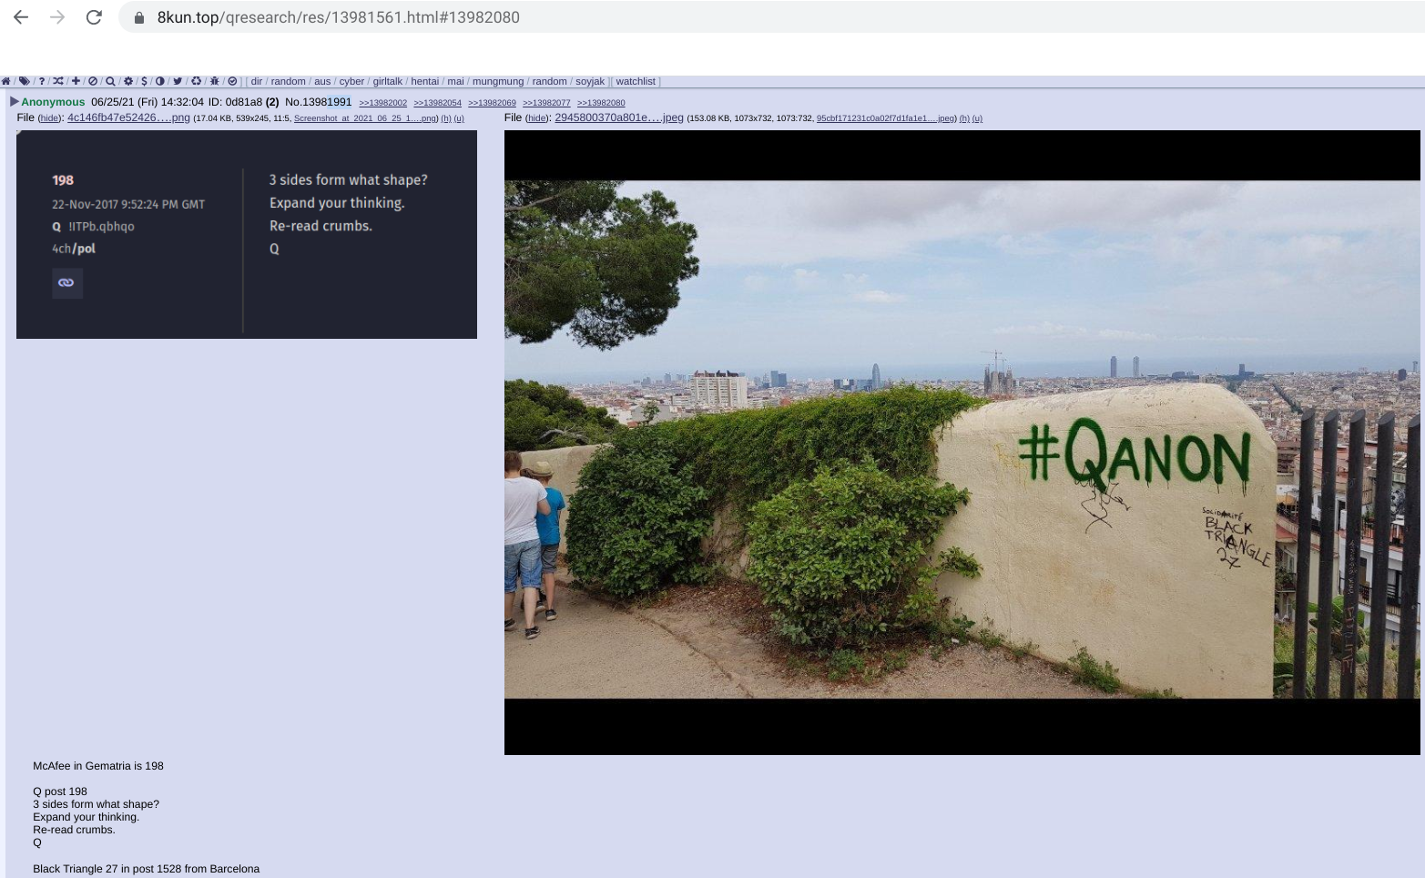Click the plus icon in the board bar
This screenshot has width=1425, height=878.
76,81
